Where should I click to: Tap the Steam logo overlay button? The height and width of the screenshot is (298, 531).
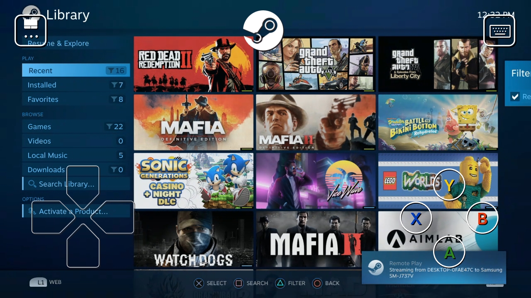click(x=263, y=31)
